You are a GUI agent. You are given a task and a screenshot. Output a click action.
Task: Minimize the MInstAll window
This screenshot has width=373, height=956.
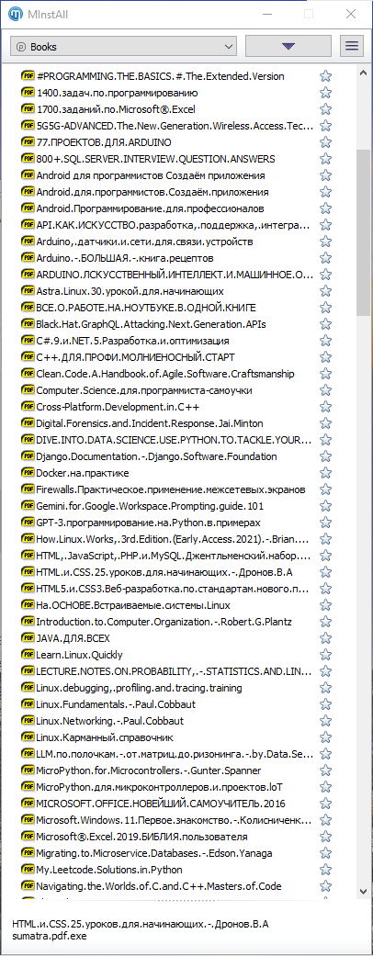267,13
